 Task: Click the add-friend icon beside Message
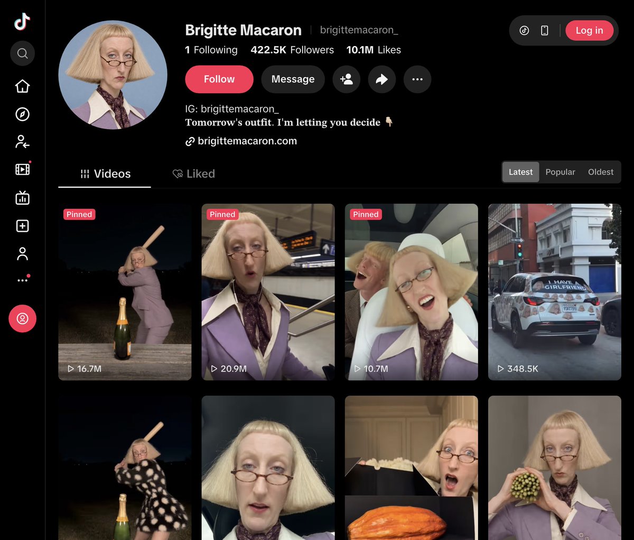click(x=347, y=79)
